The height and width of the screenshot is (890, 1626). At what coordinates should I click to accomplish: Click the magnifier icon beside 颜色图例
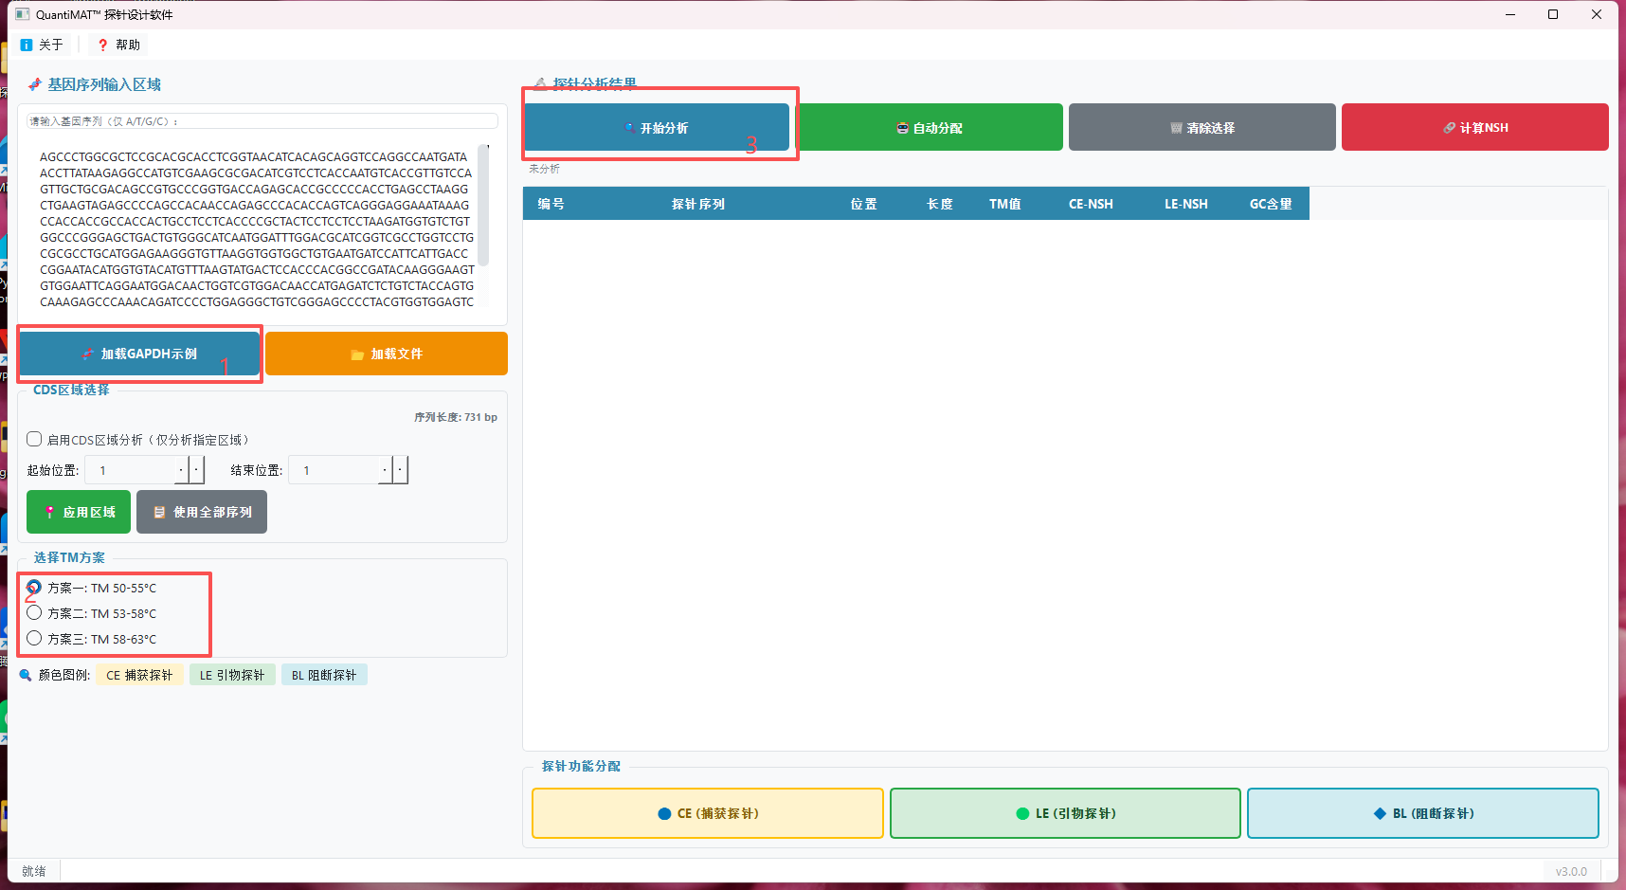[25, 674]
